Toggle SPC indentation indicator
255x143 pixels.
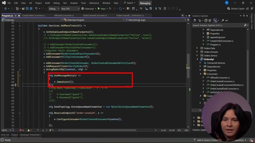point(179,130)
